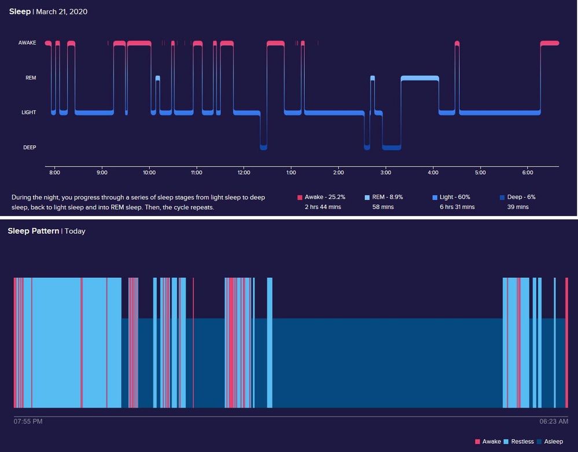Click the '58 mins' REM duration

pyautogui.click(x=383, y=207)
